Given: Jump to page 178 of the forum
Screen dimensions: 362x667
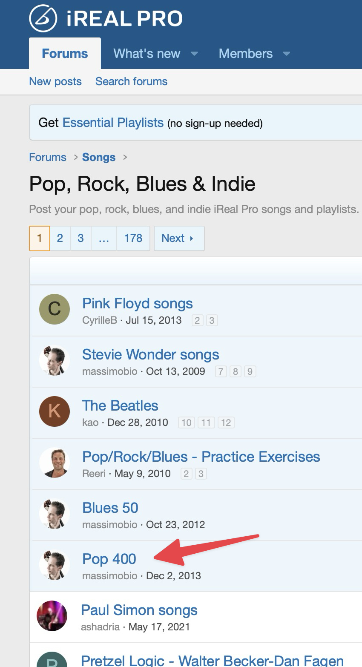Looking at the screenshot, I should (x=133, y=239).
